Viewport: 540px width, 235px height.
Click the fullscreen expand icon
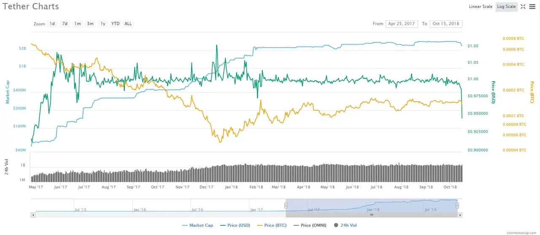point(523,6)
